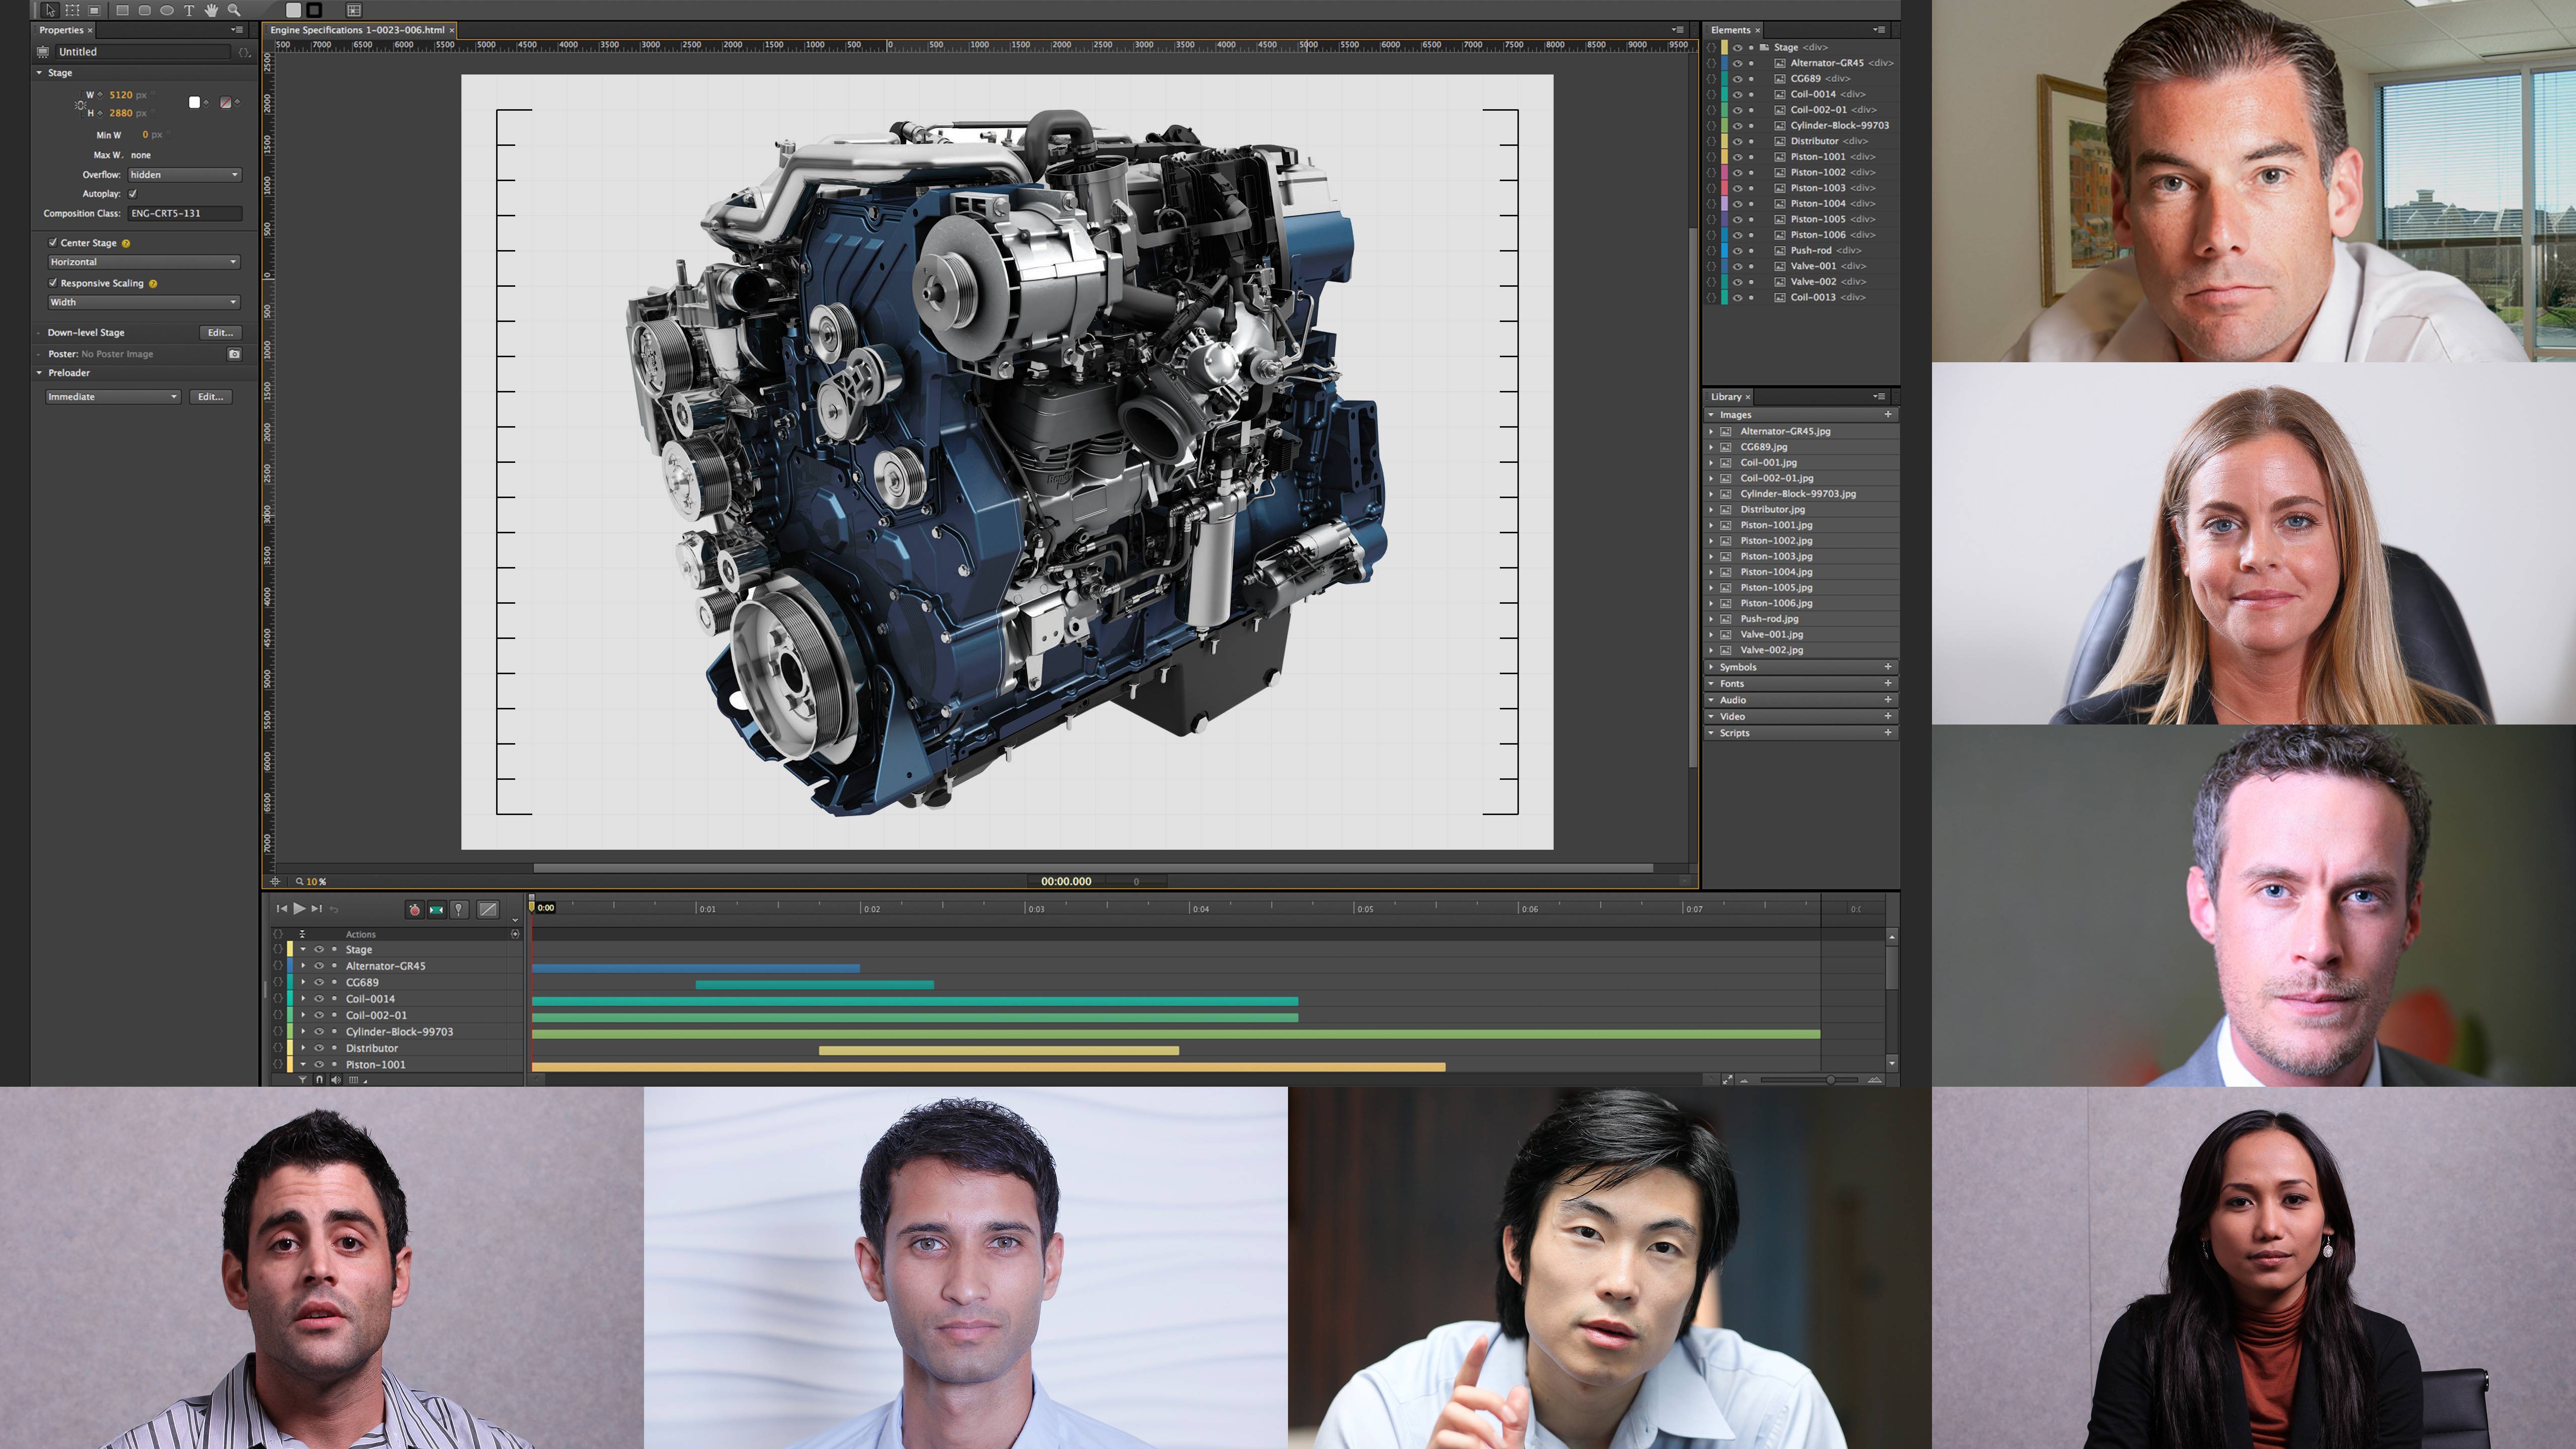The height and width of the screenshot is (1449, 2576).
Task: Toggle lock dot for Coil-0014 timeline layer
Action: coord(334,999)
